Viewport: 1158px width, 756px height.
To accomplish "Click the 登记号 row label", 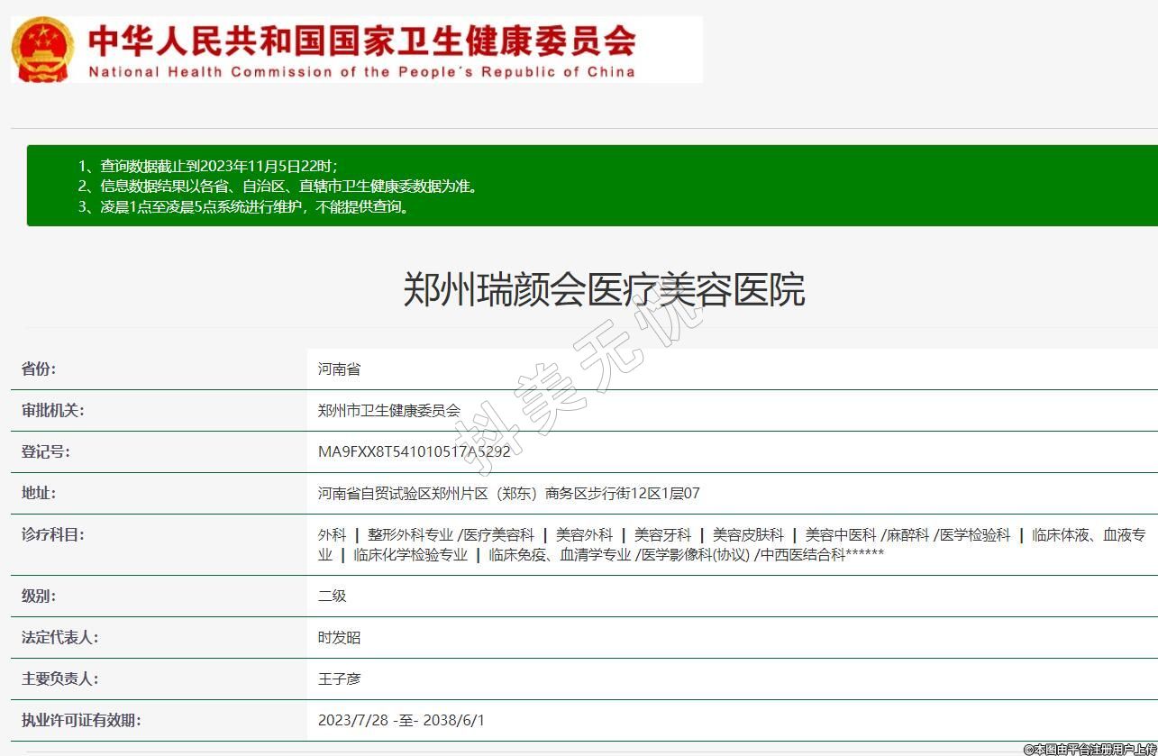I will [x=45, y=451].
